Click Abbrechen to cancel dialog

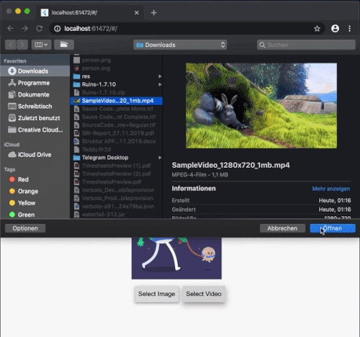[x=282, y=228]
